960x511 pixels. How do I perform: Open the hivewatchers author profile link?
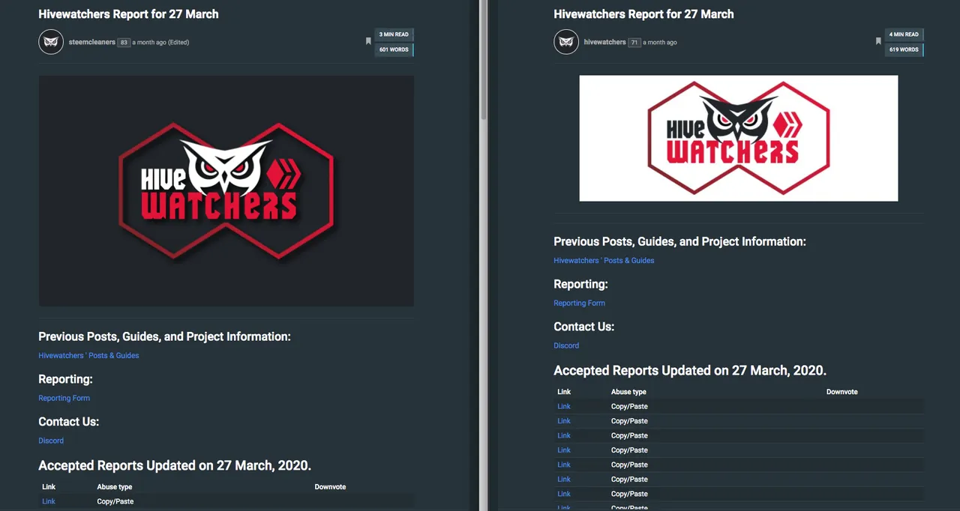(604, 43)
